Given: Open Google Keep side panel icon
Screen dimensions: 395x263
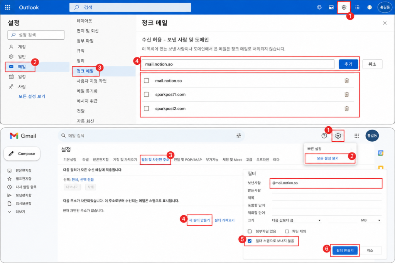Looking at the screenshot, I should [x=381, y=168].
